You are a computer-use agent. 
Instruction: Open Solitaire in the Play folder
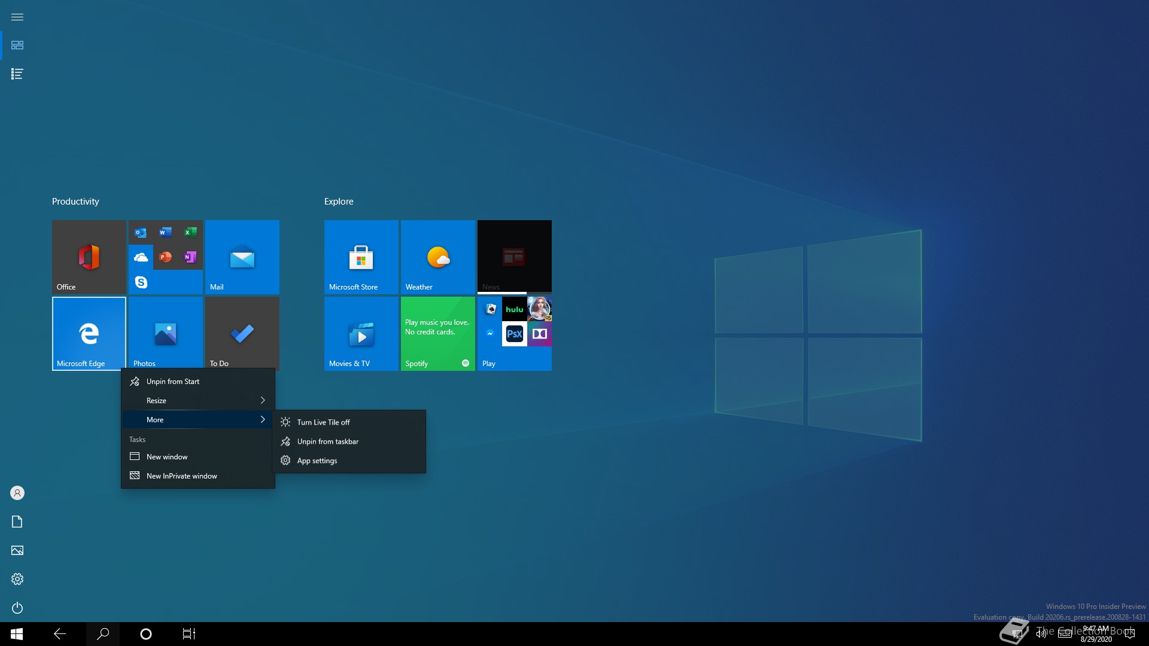click(490, 309)
